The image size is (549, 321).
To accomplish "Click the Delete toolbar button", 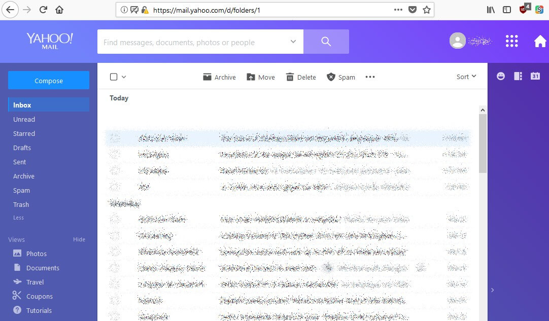I will tap(301, 77).
